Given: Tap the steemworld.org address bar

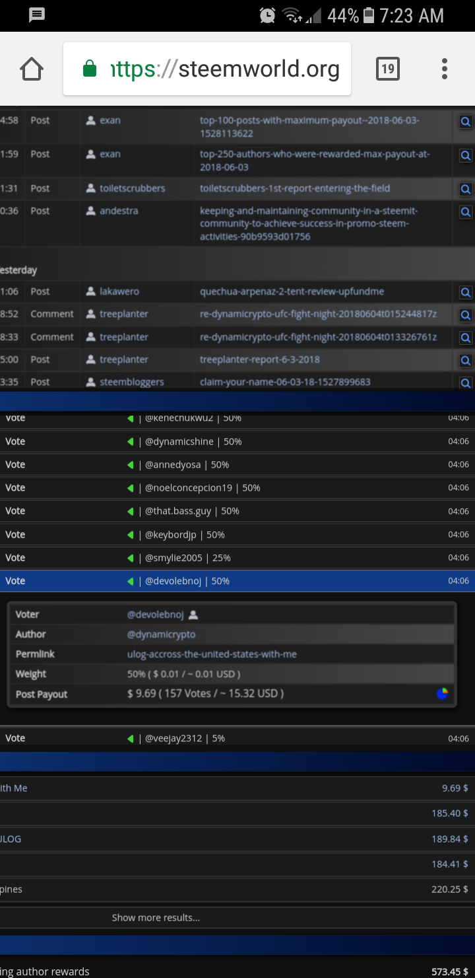Looking at the screenshot, I should point(207,69).
